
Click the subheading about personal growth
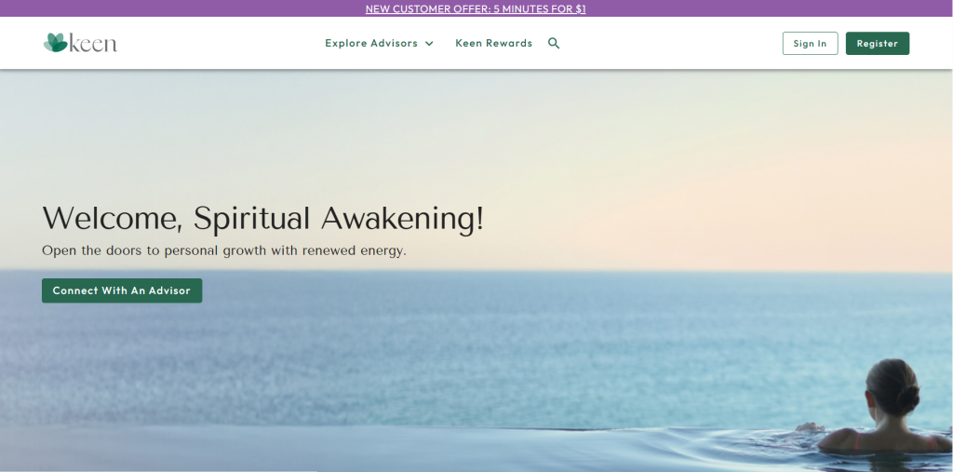pos(224,250)
